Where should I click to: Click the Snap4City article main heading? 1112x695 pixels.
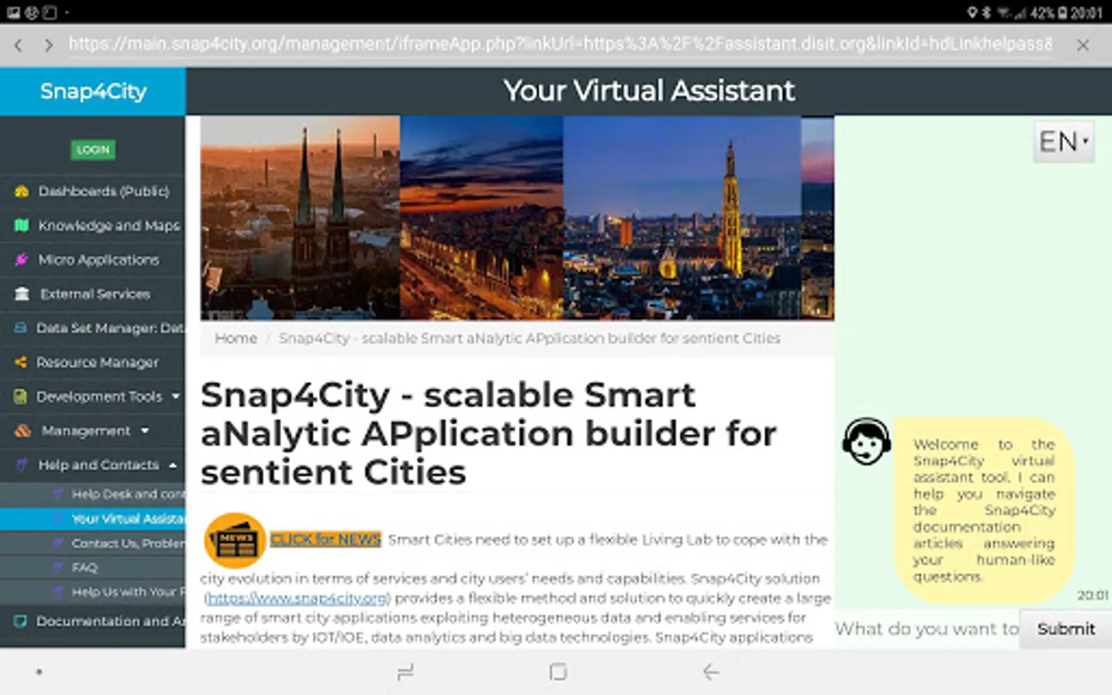488,433
